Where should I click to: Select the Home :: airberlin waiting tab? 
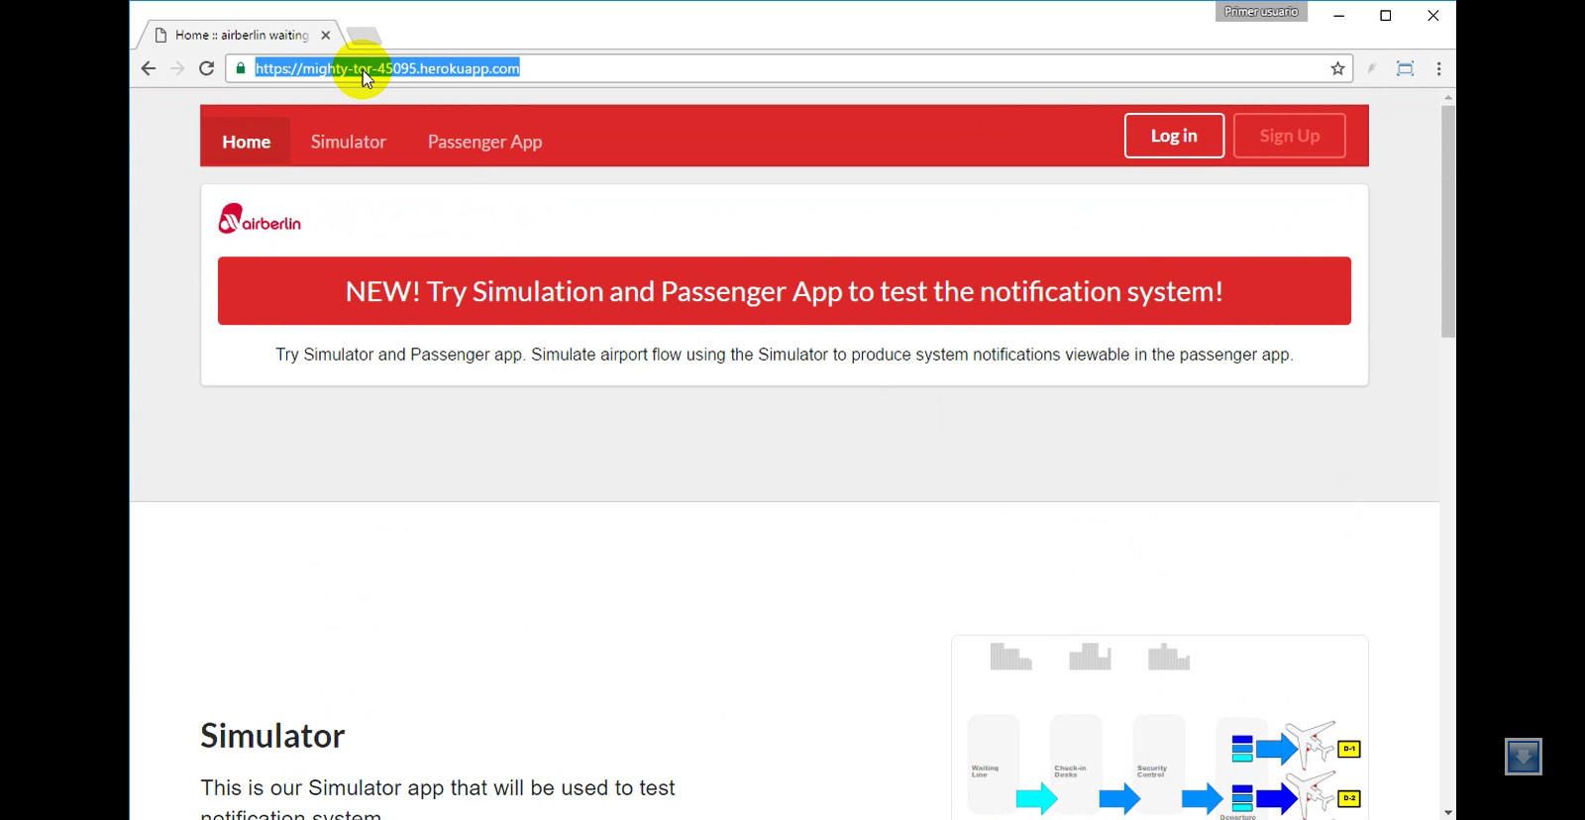coord(242,35)
